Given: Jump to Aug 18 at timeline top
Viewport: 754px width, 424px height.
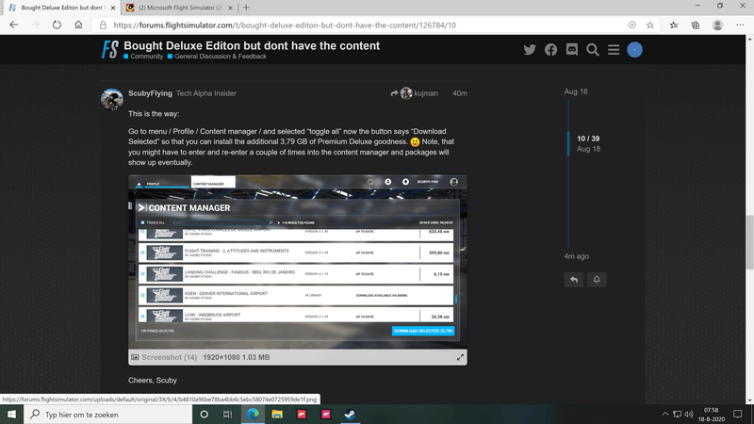Looking at the screenshot, I should tap(576, 91).
